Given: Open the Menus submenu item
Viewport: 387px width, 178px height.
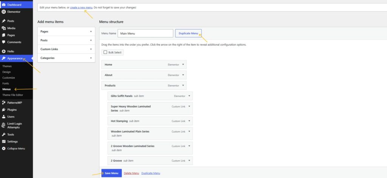Looking at the screenshot, I should pos(6,89).
